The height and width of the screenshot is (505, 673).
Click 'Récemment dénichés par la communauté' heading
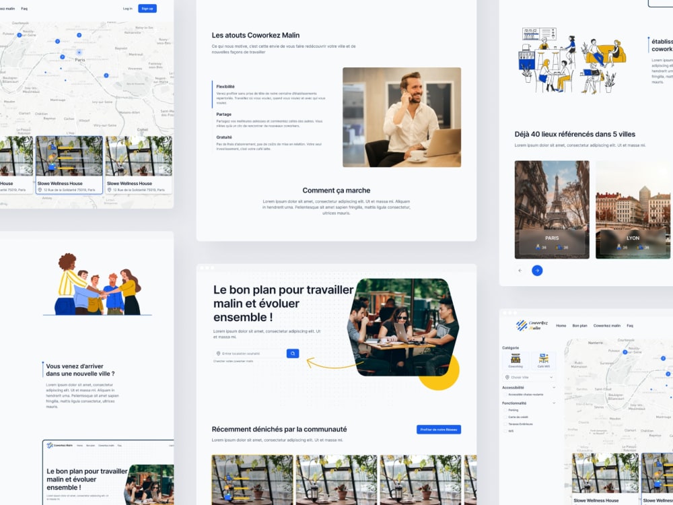tap(279, 429)
